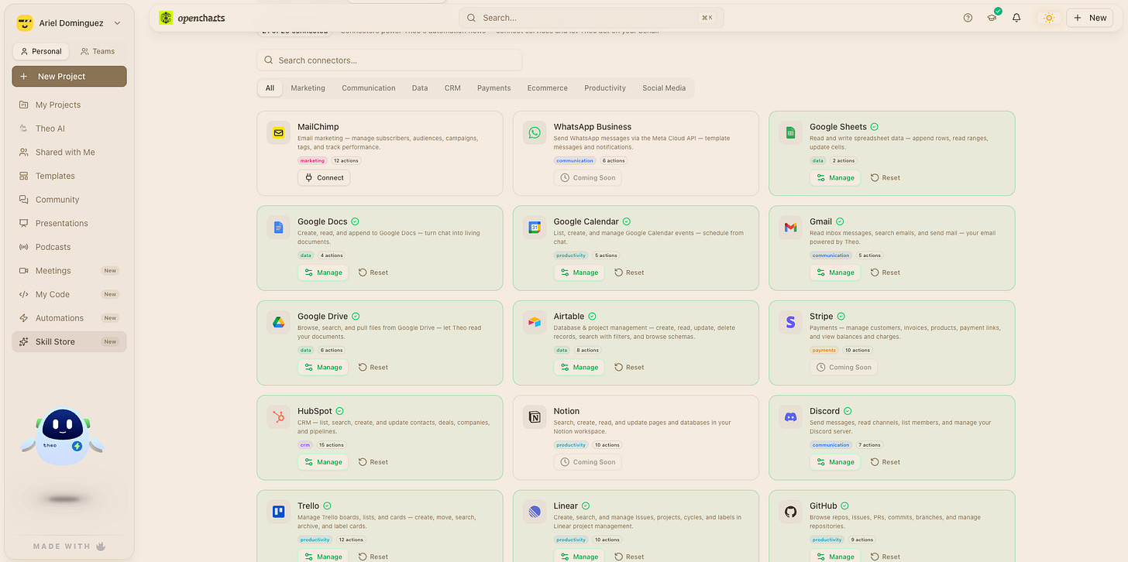Open the graduation cap tutorials icon
The image size is (1128, 562).
point(992,18)
